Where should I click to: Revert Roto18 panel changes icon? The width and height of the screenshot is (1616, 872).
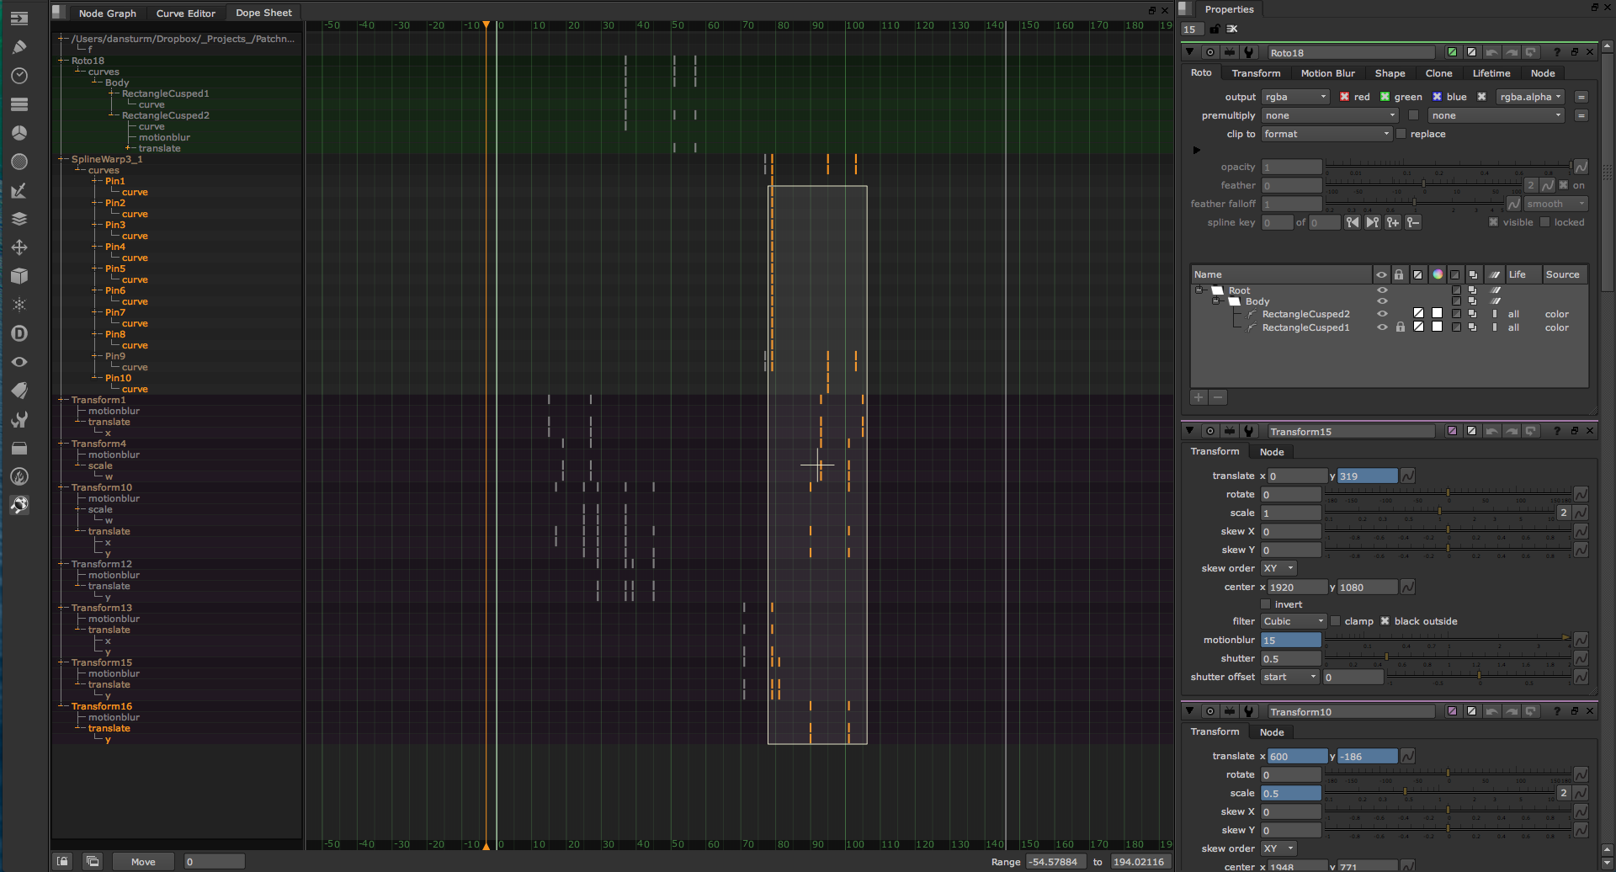tap(1531, 52)
